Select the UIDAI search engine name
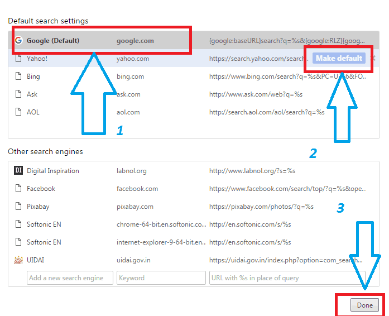389x316 pixels. point(35,260)
